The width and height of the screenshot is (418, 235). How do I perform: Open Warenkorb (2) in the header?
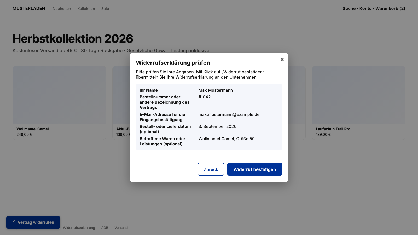(390, 8)
